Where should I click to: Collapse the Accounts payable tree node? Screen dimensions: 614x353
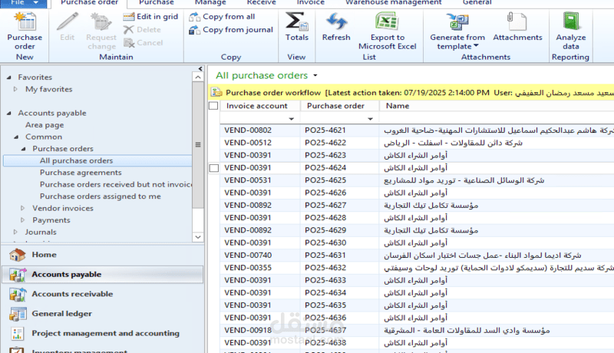(8, 113)
